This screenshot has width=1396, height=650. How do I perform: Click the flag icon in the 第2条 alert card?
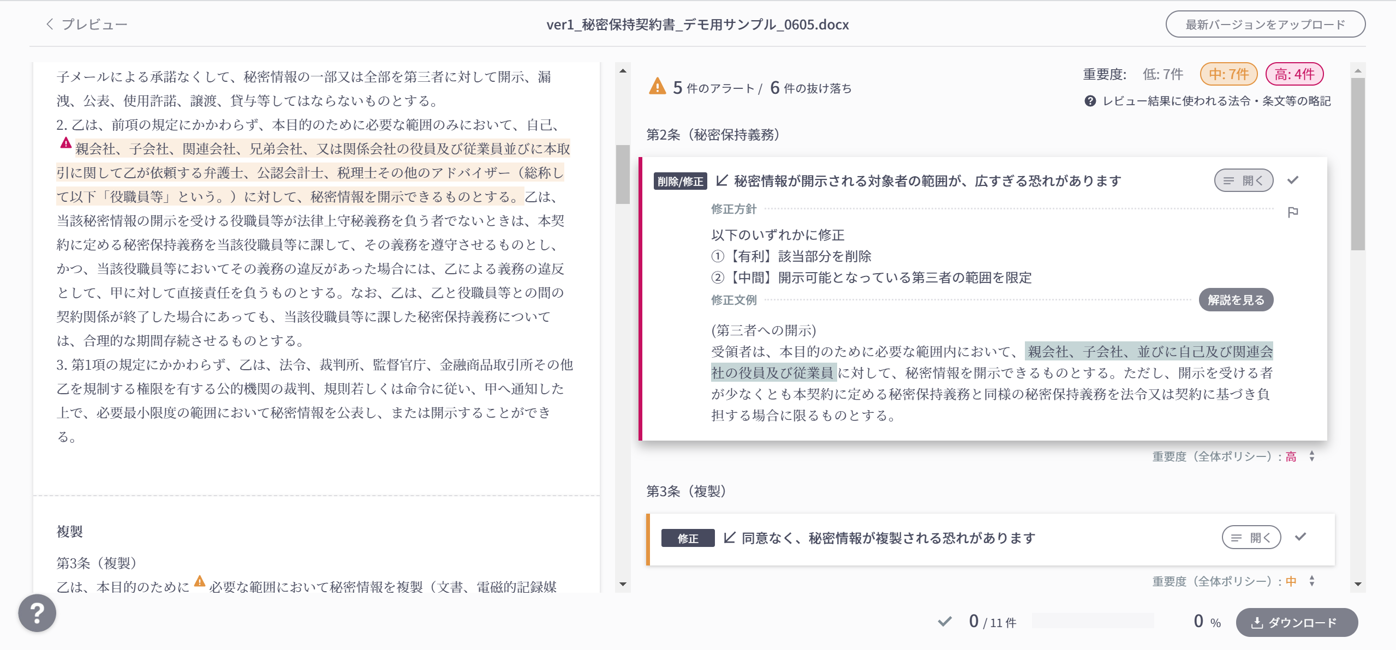click(1292, 212)
